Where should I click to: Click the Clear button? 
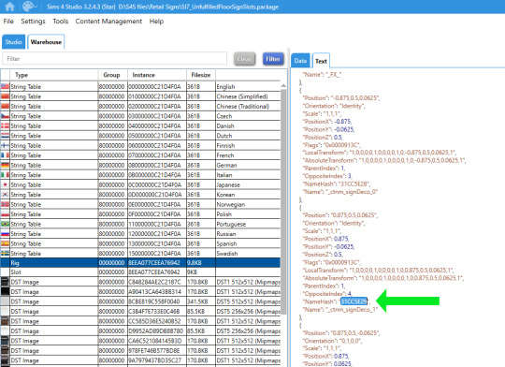pyautogui.click(x=244, y=59)
